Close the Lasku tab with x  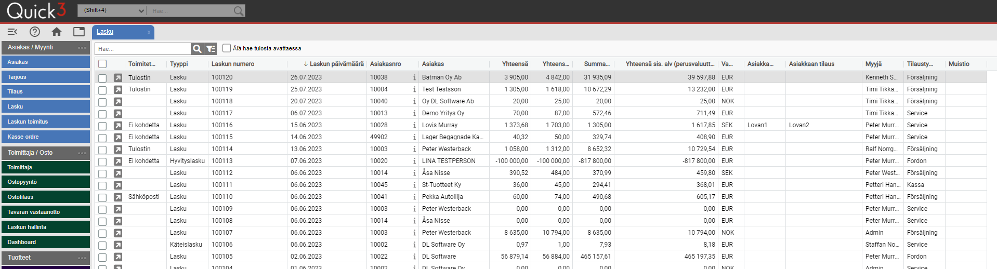coord(149,32)
